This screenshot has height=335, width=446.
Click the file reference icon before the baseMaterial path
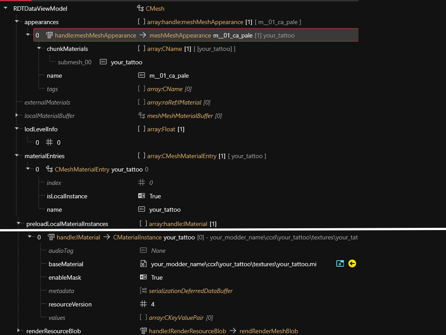coord(144,264)
